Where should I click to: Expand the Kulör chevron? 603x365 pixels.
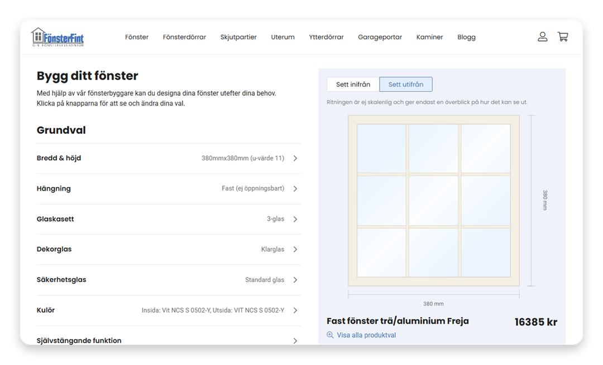[295, 310]
